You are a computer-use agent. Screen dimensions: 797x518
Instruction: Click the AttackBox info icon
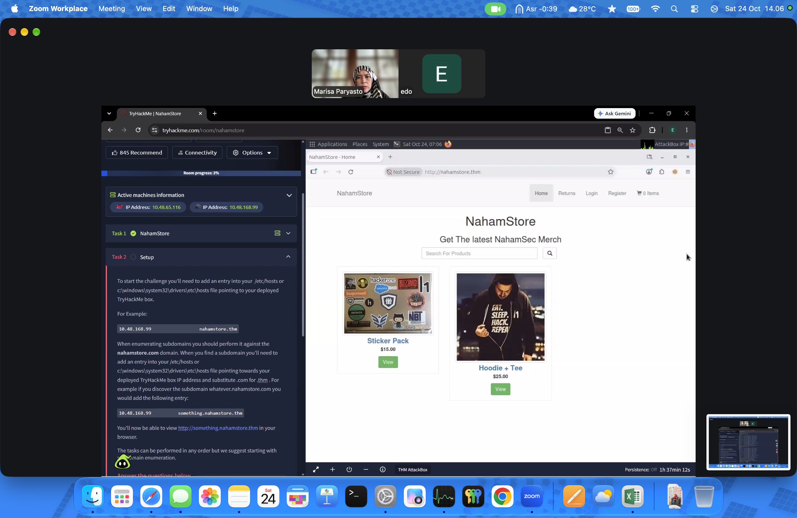[383, 469]
